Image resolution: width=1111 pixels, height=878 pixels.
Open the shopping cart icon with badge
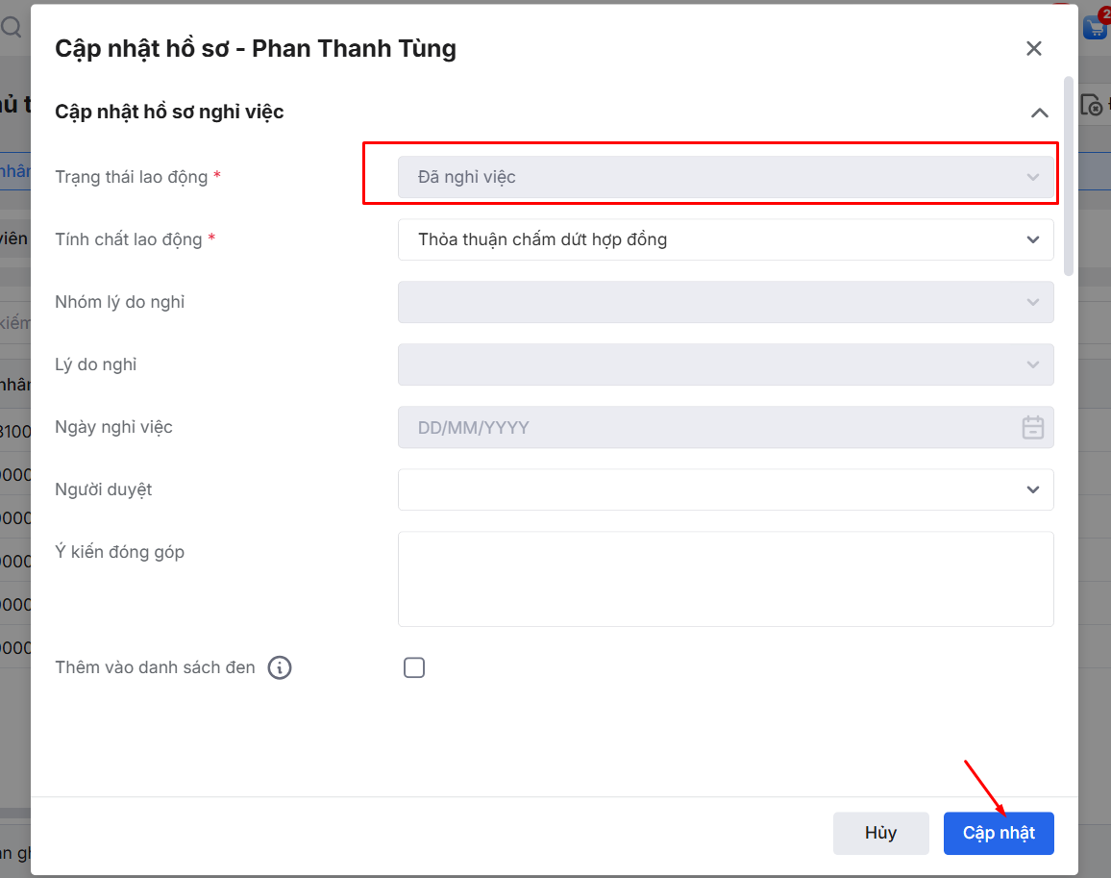pyautogui.click(x=1096, y=26)
